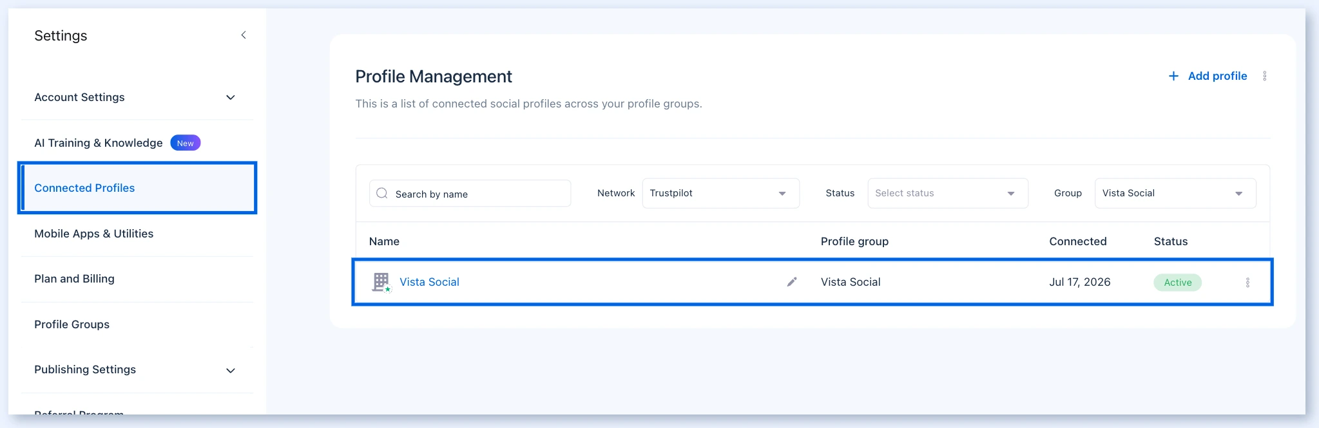Screen dimensions: 1319x428
Task: Click the Name column header
Action: [x=384, y=241]
